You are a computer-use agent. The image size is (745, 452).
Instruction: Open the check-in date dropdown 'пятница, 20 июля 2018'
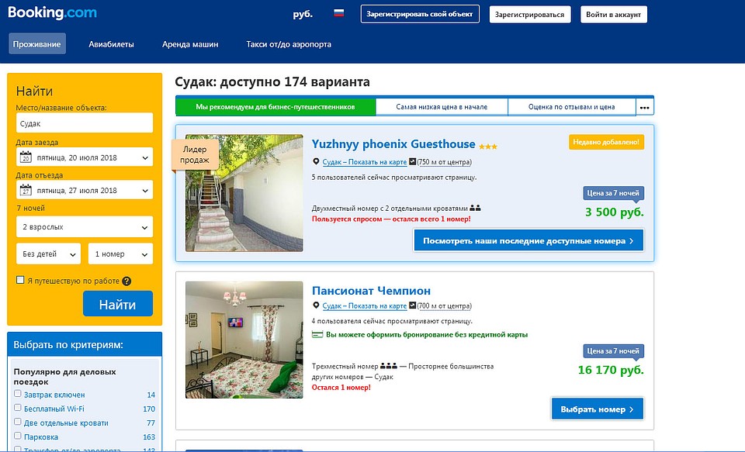pyautogui.click(x=85, y=157)
